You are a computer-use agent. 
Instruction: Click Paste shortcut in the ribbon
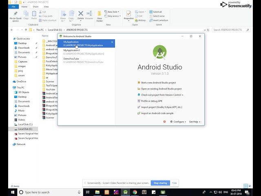[x=48, y=20]
